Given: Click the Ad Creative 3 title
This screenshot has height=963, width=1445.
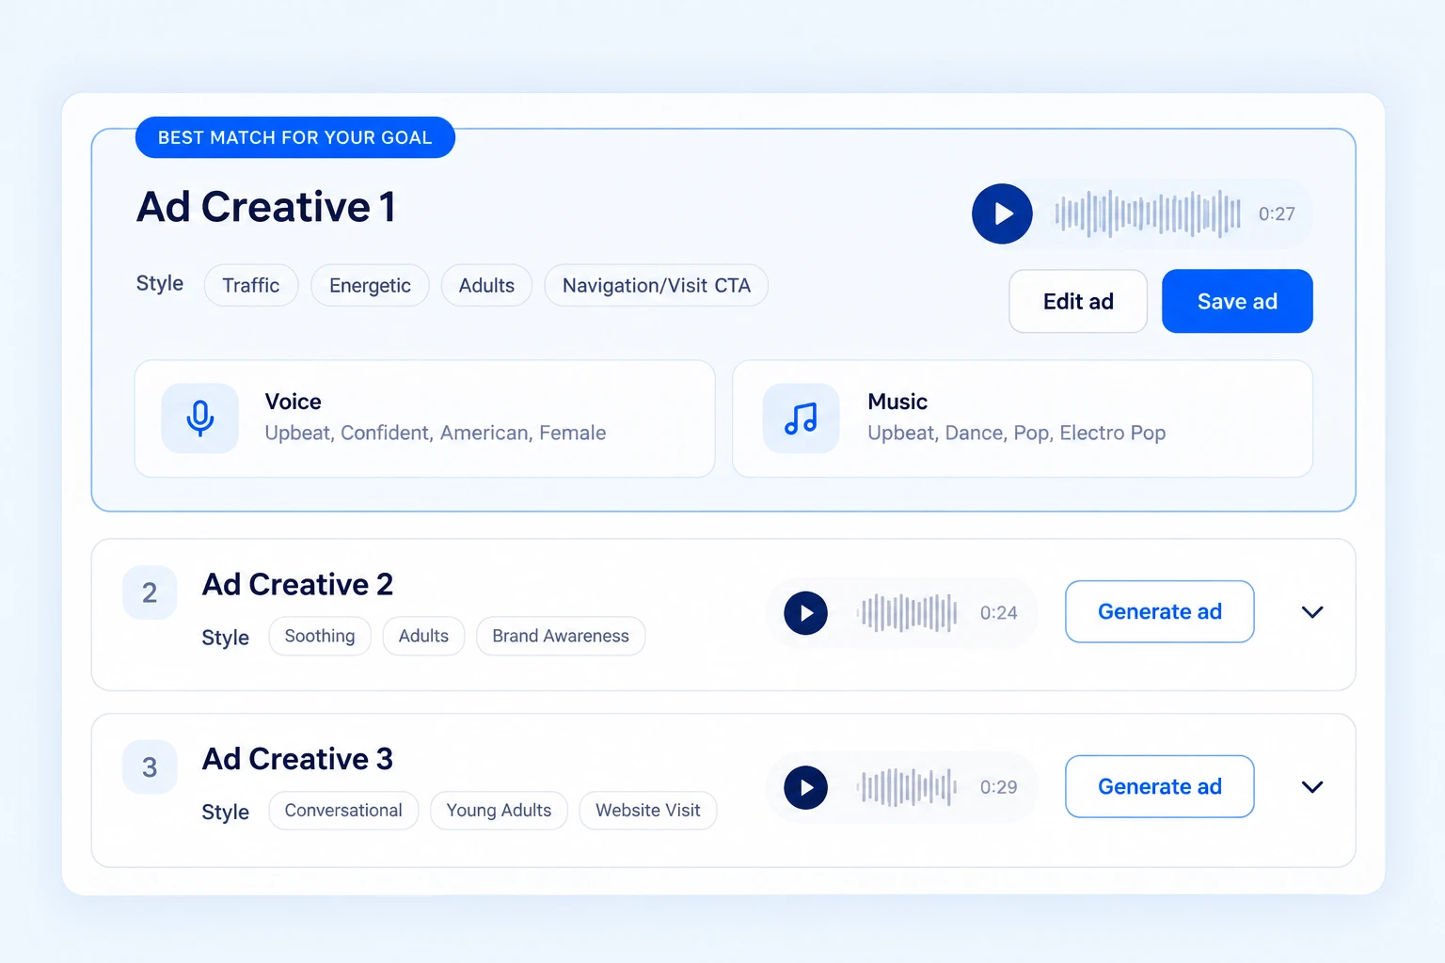Looking at the screenshot, I should (297, 759).
